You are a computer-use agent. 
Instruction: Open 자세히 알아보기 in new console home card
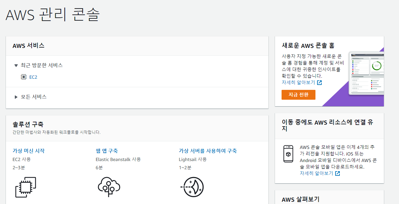click(298, 83)
